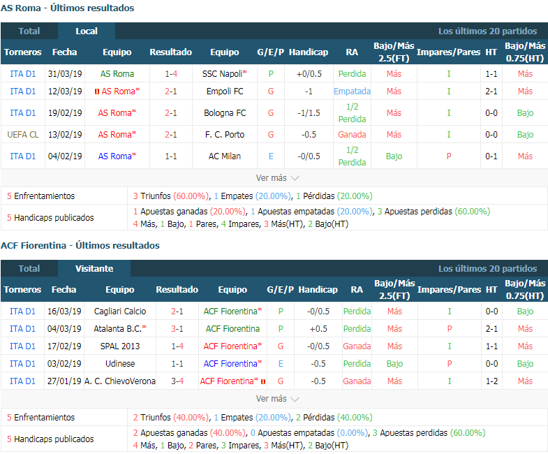Open Atalanta B.C. team link
548x454 pixels.
tap(120, 329)
